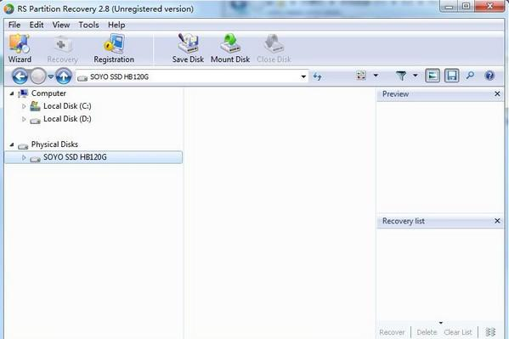
Task: Select Computer in the tree
Action: [48, 93]
